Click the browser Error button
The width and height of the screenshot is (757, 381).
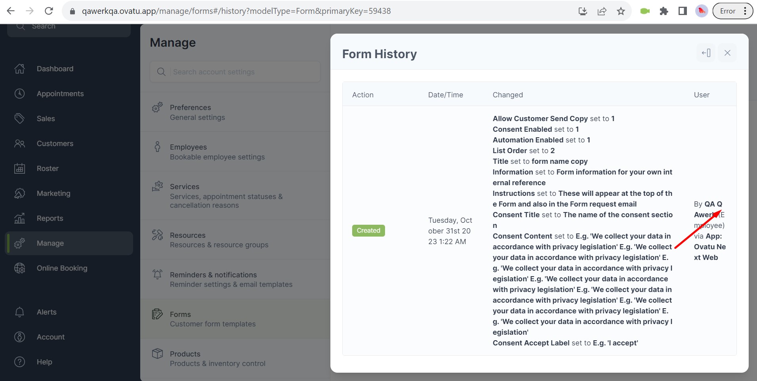pos(732,11)
